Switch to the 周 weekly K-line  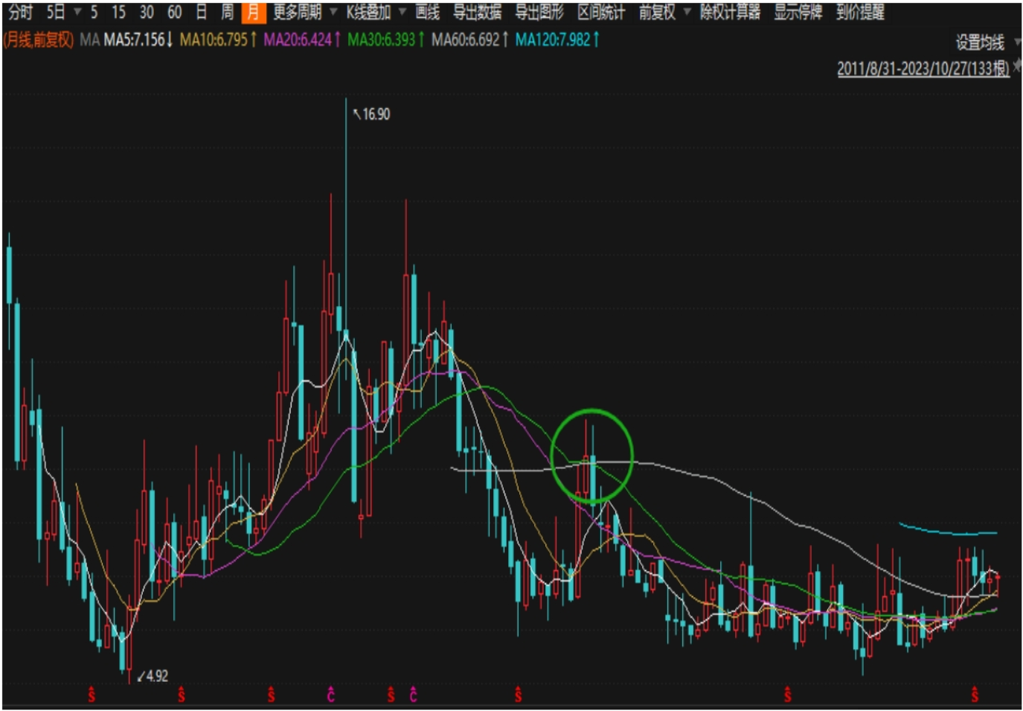(228, 12)
